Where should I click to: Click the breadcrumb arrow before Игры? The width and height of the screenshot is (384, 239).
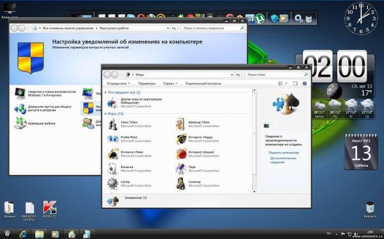coord(132,75)
